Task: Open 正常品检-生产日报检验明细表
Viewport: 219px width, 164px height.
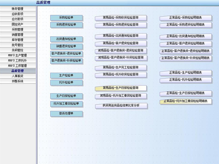Action: click(186, 93)
